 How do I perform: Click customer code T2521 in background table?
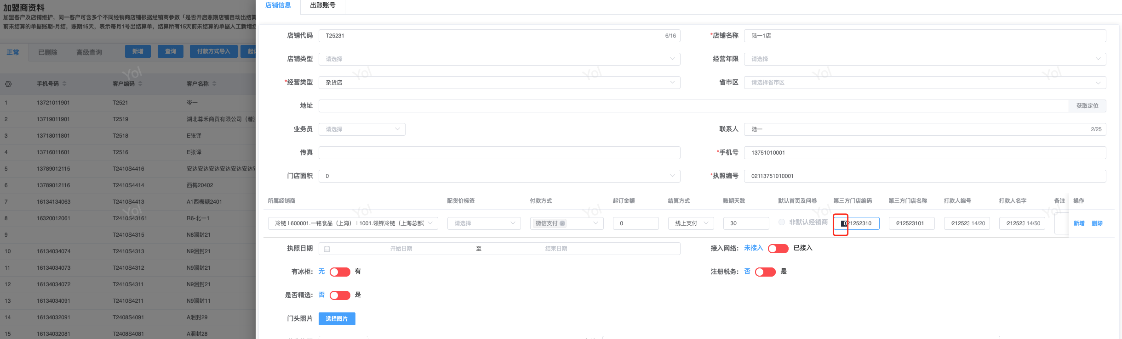tap(120, 103)
